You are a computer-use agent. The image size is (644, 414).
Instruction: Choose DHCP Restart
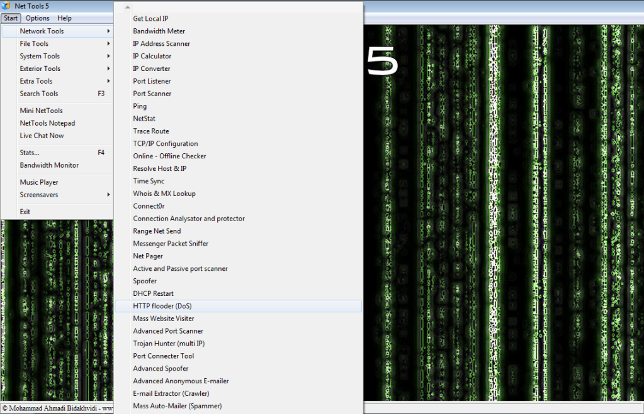[x=238, y=293]
